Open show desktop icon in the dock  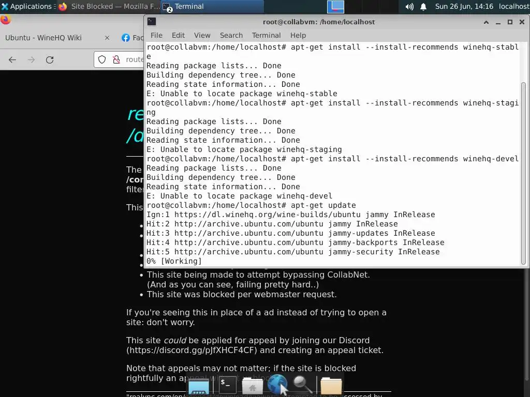[x=198, y=386]
